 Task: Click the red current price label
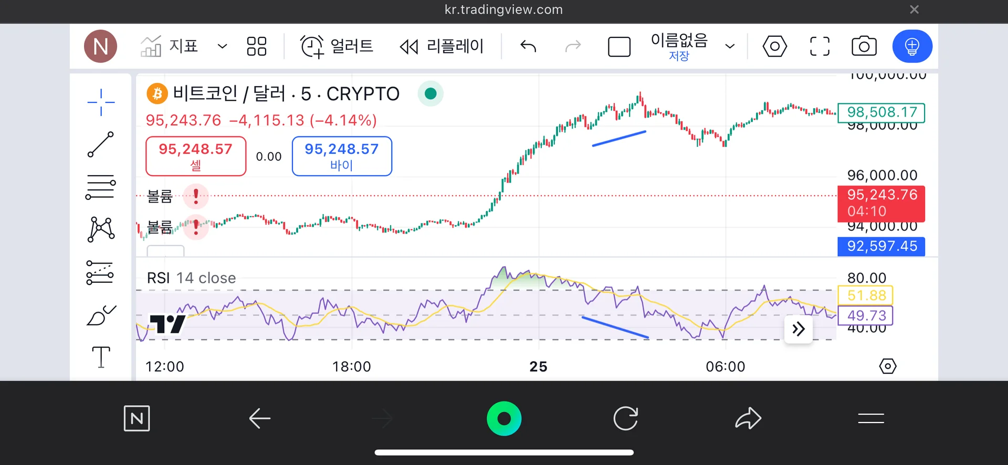pyautogui.click(x=881, y=203)
